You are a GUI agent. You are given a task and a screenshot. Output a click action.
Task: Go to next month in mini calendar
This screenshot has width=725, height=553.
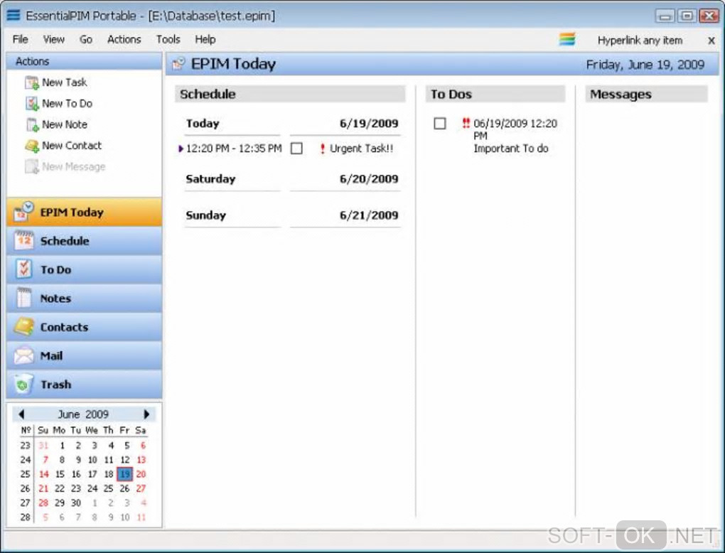pos(146,414)
